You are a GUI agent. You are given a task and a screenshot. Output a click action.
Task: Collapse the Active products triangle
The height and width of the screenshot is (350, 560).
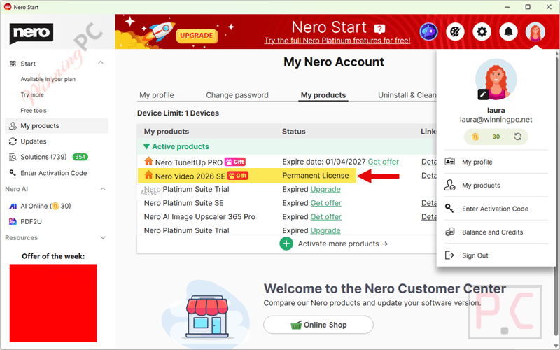click(146, 146)
